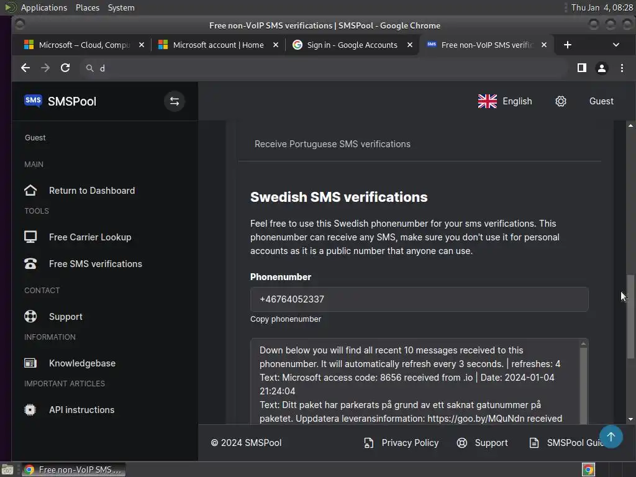Open a new browser tab

point(567,45)
